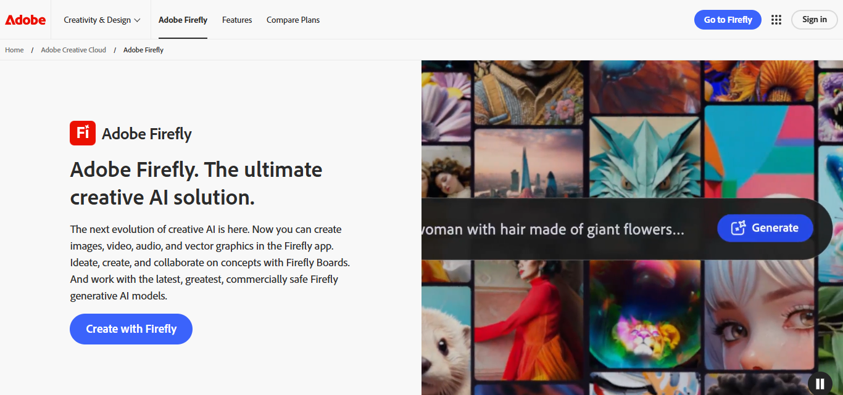Select the city skyline thumbnail

tap(528, 163)
